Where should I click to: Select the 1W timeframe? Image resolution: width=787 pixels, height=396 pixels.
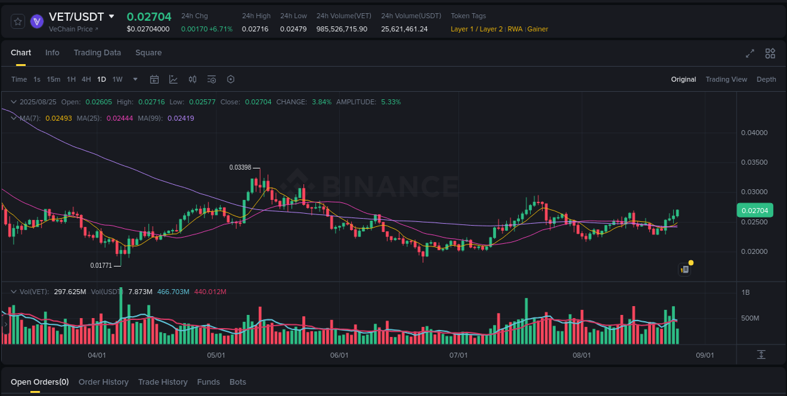click(x=116, y=79)
